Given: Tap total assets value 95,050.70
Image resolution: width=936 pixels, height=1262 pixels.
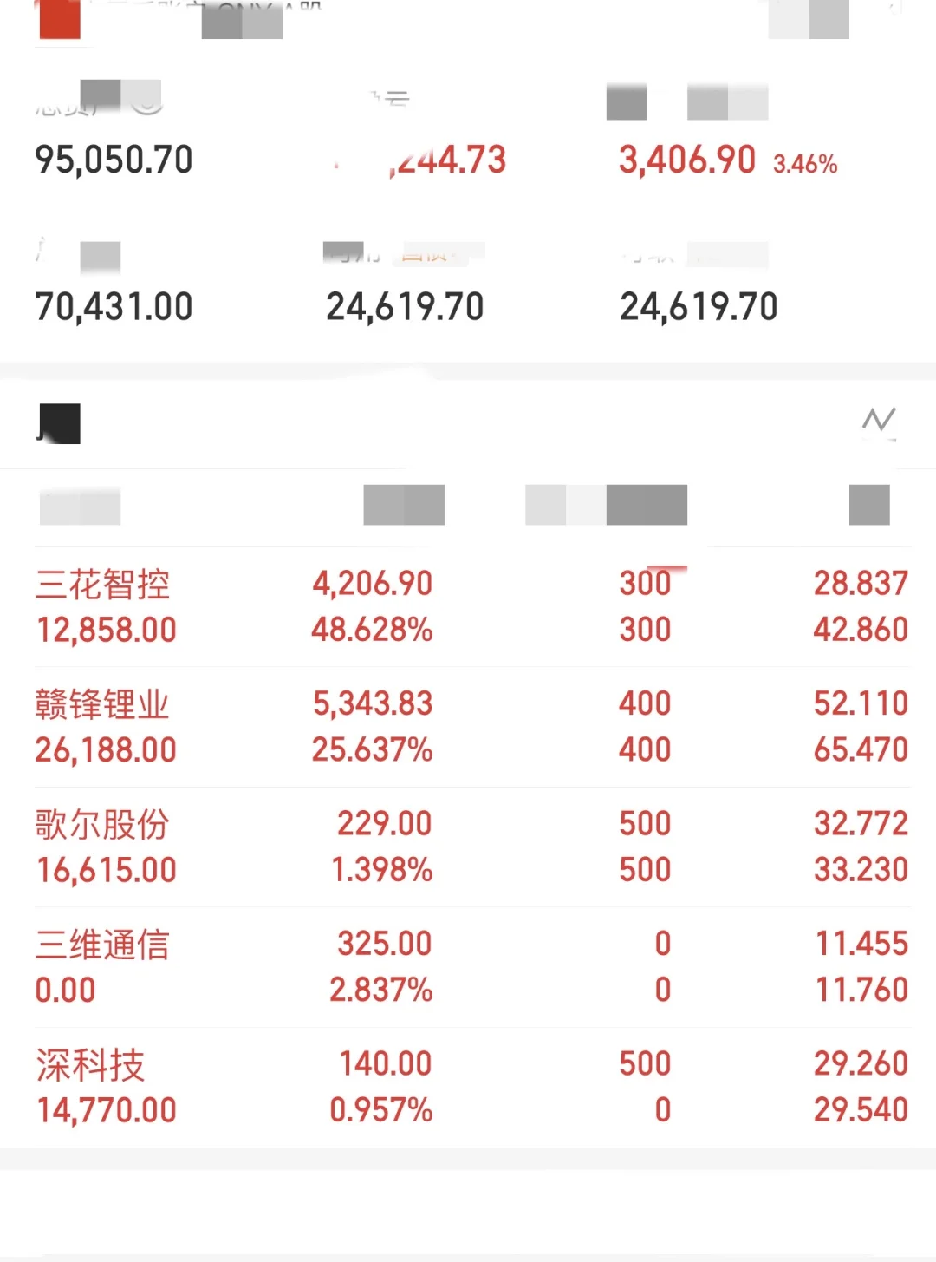Looking at the screenshot, I should (x=114, y=160).
